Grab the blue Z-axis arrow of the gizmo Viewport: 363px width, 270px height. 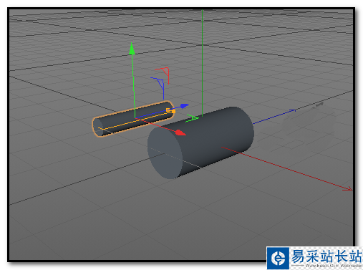tap(185, 106)
